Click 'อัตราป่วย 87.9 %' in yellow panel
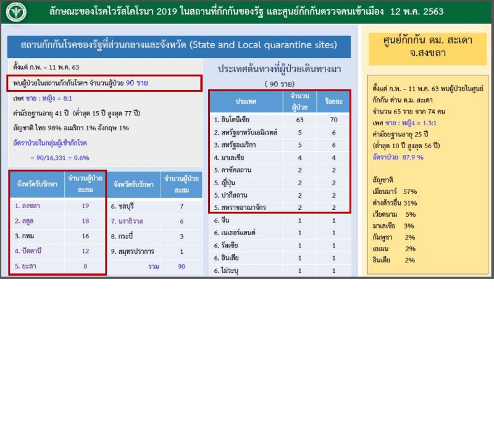This screenshot has height=439, width=494. (x=398, y=157)
